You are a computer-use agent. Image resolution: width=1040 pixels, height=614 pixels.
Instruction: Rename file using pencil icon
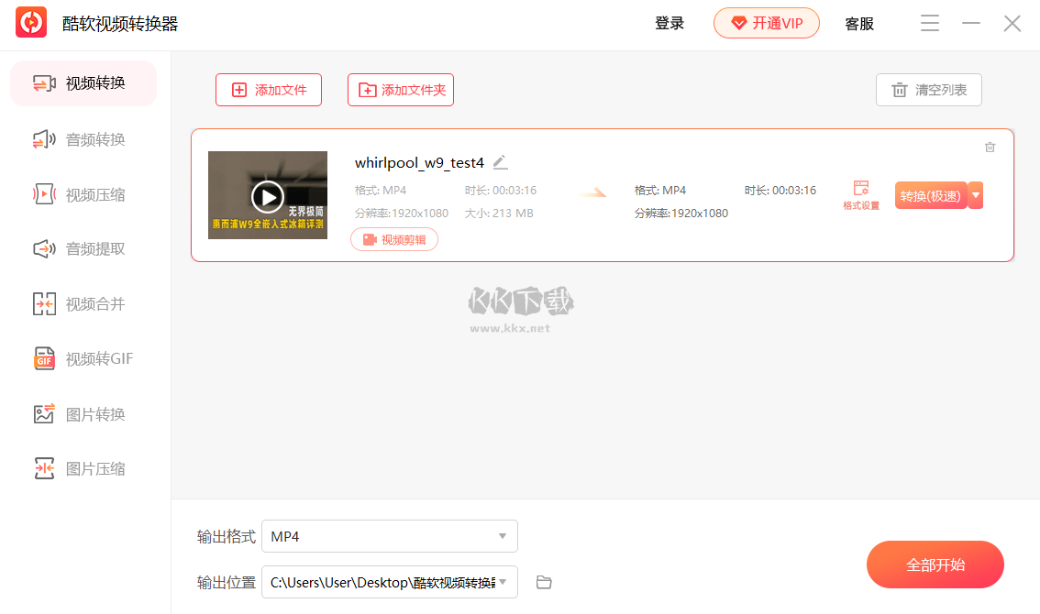(501, 162)
